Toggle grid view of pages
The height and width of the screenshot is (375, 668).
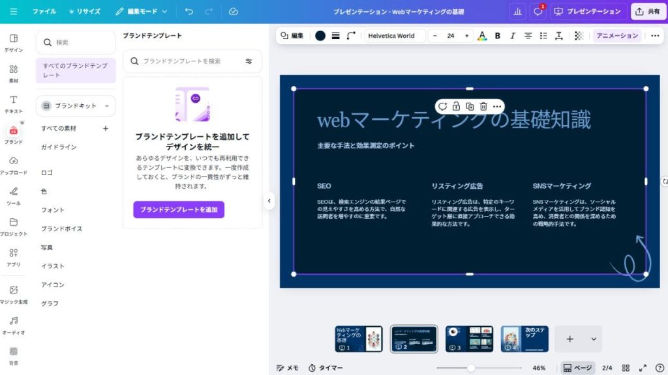pos(626,368)
